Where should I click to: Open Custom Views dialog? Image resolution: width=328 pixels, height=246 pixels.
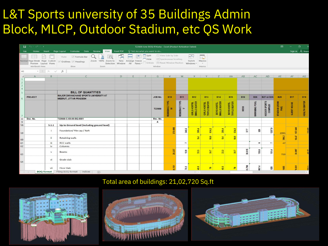tap(52, 59)
